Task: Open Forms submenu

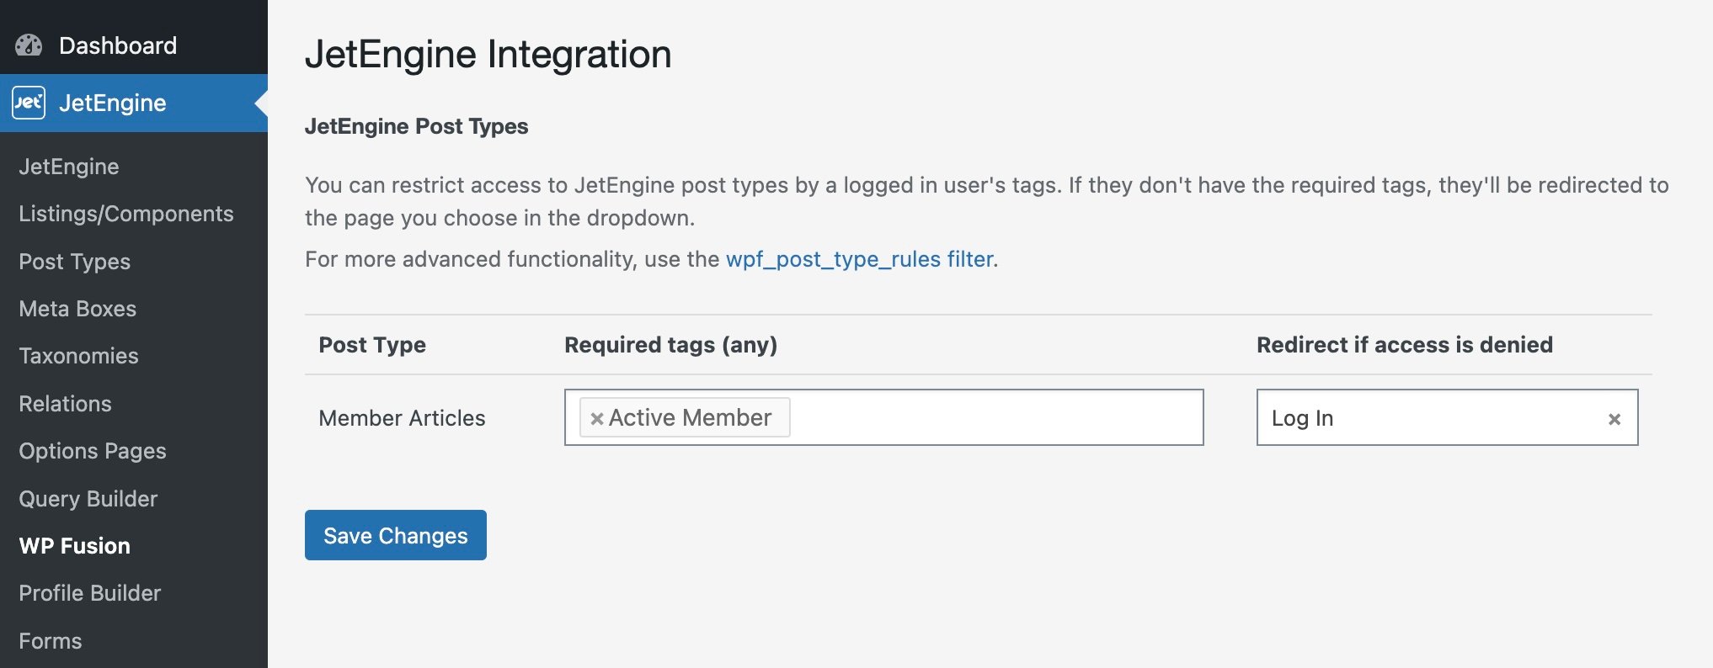Action: [51, 641]
